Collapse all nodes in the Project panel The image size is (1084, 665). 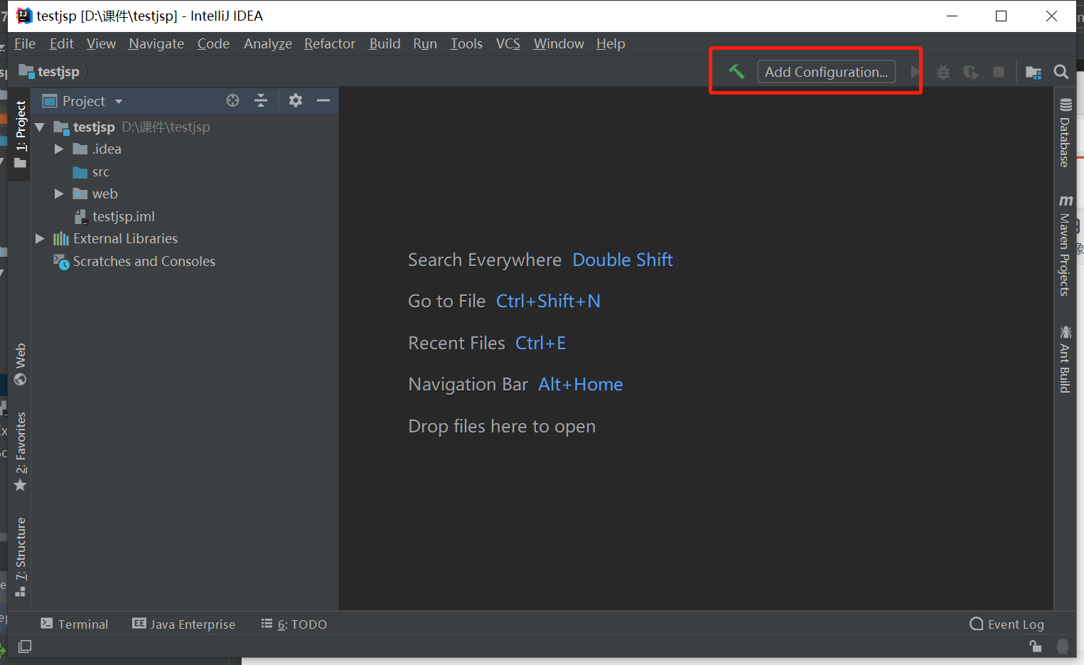[261, 100]
